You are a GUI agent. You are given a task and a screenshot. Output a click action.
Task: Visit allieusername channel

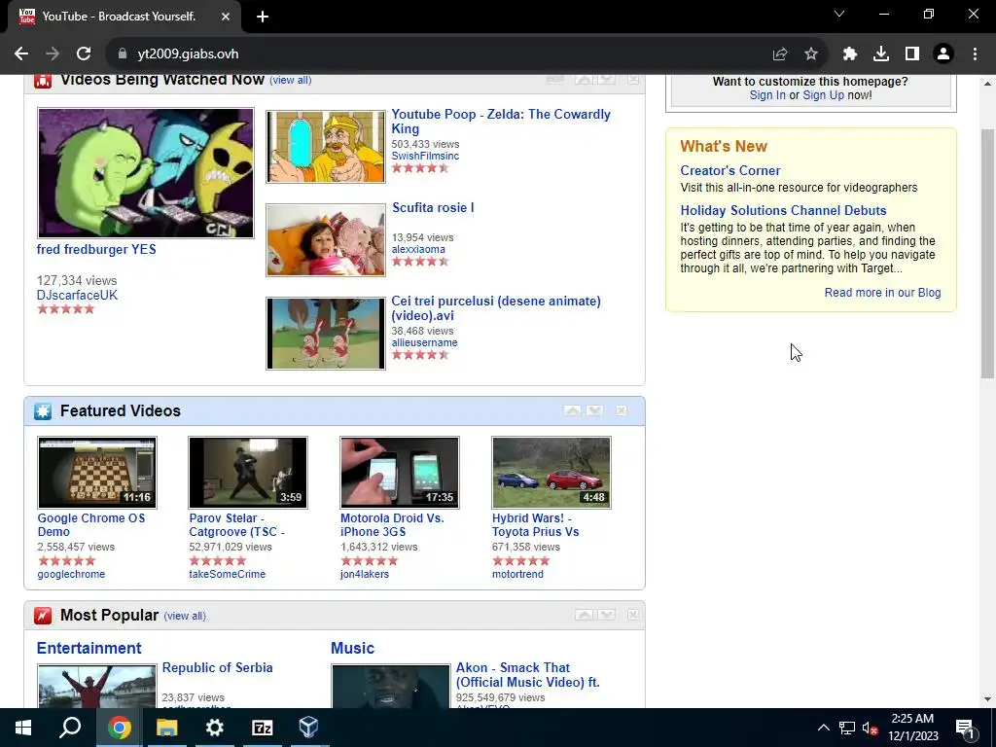click(x=424, y=343)
